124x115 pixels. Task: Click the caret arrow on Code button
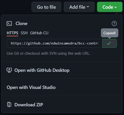point(116,7)
